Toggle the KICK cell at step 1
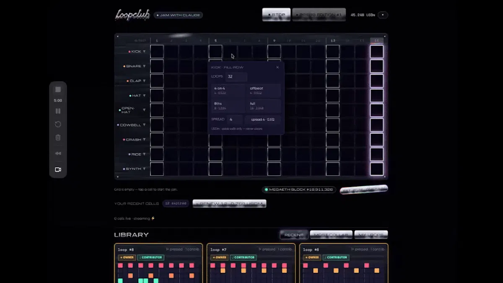 pyautogui.click(x=157, y=52)
